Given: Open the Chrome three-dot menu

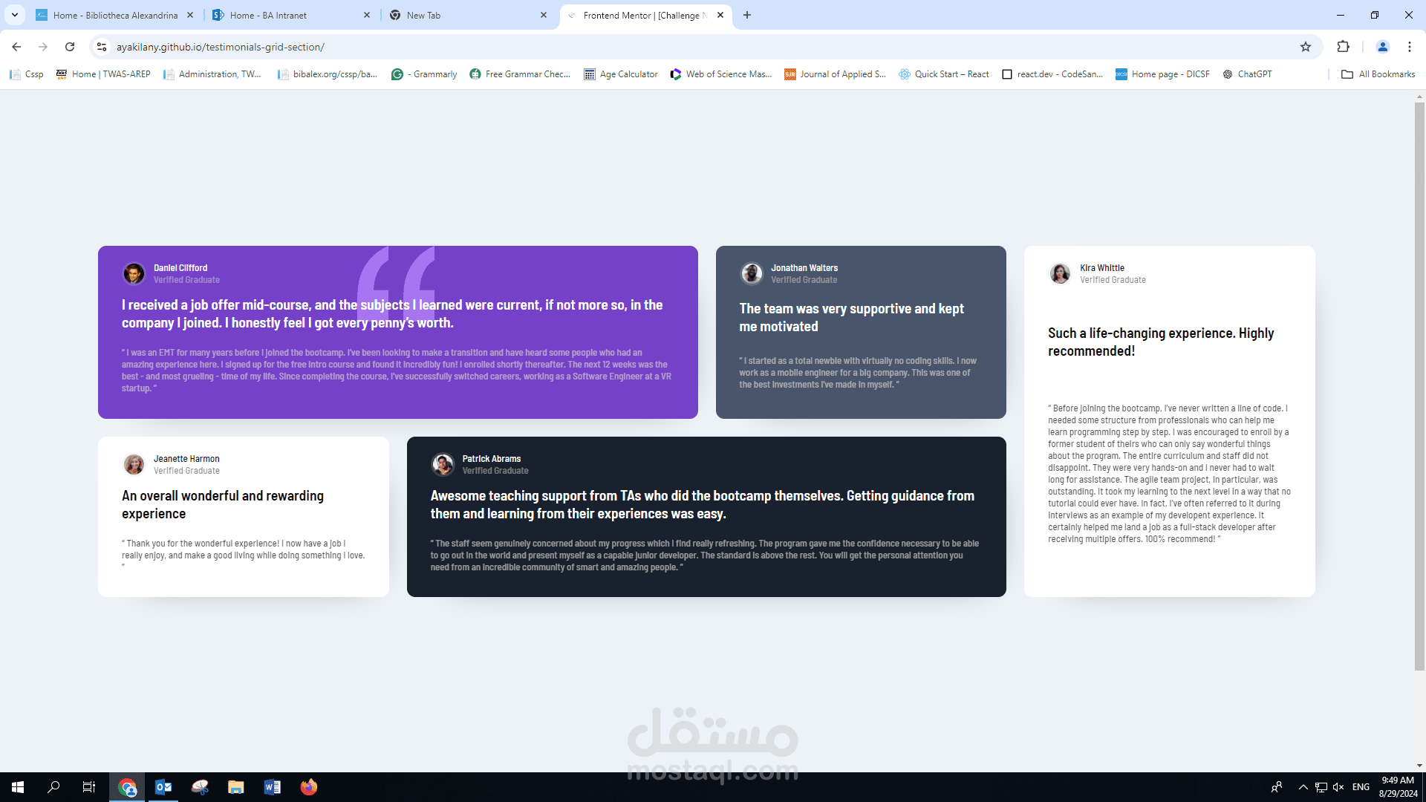Looking at the screenshot, I should (x=1409, y=46).
